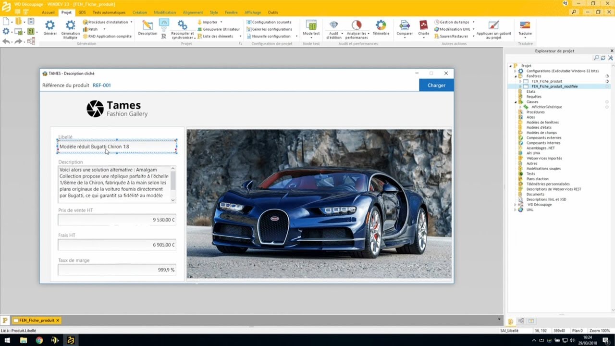
Task: Collapse the Fenêtres node in explorer
Action: tap(515, 76)
